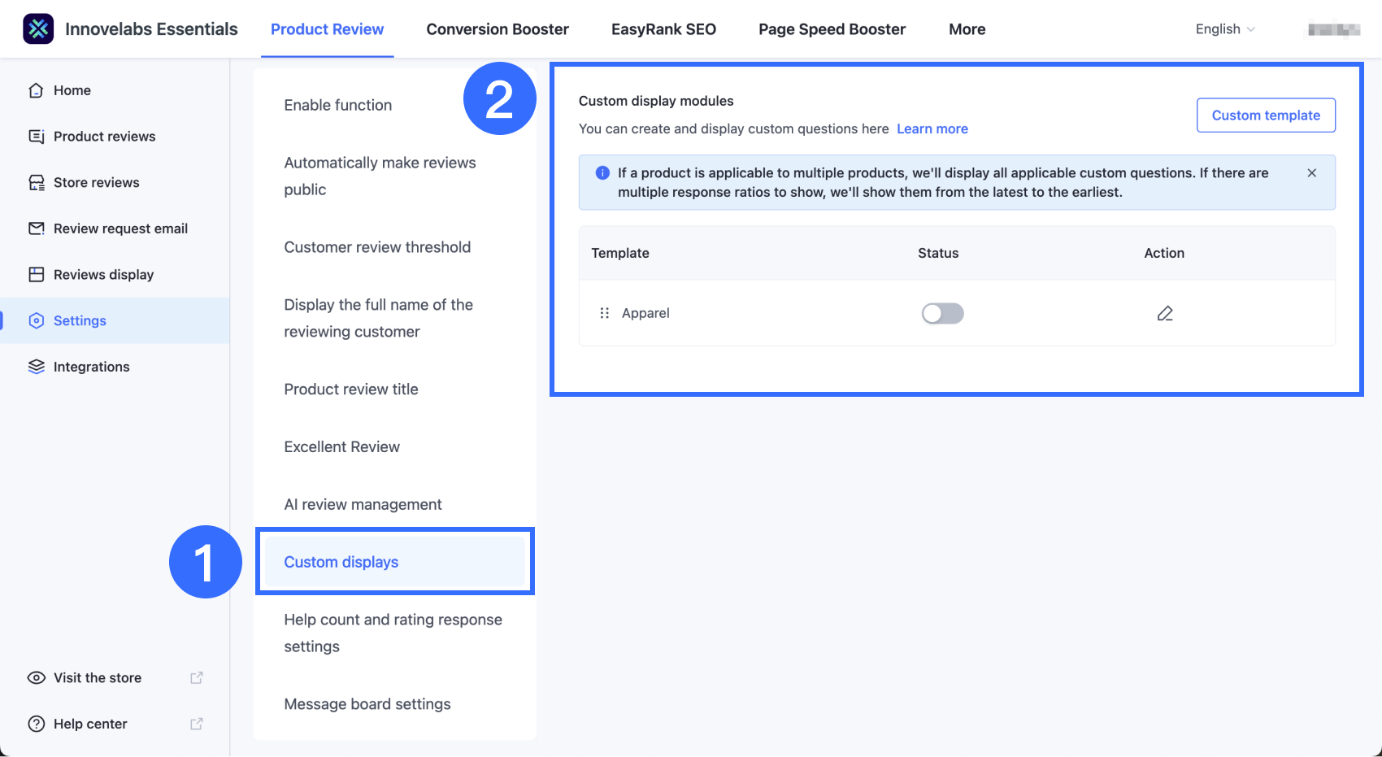Click the Home house icon
This screenshot has width=1382, height=757.
pyautogui.click(x=36, y=90)
